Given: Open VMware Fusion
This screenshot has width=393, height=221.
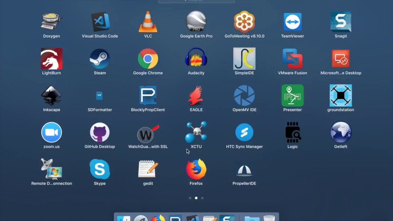Looking at the screenshot, I should (292, 59).
